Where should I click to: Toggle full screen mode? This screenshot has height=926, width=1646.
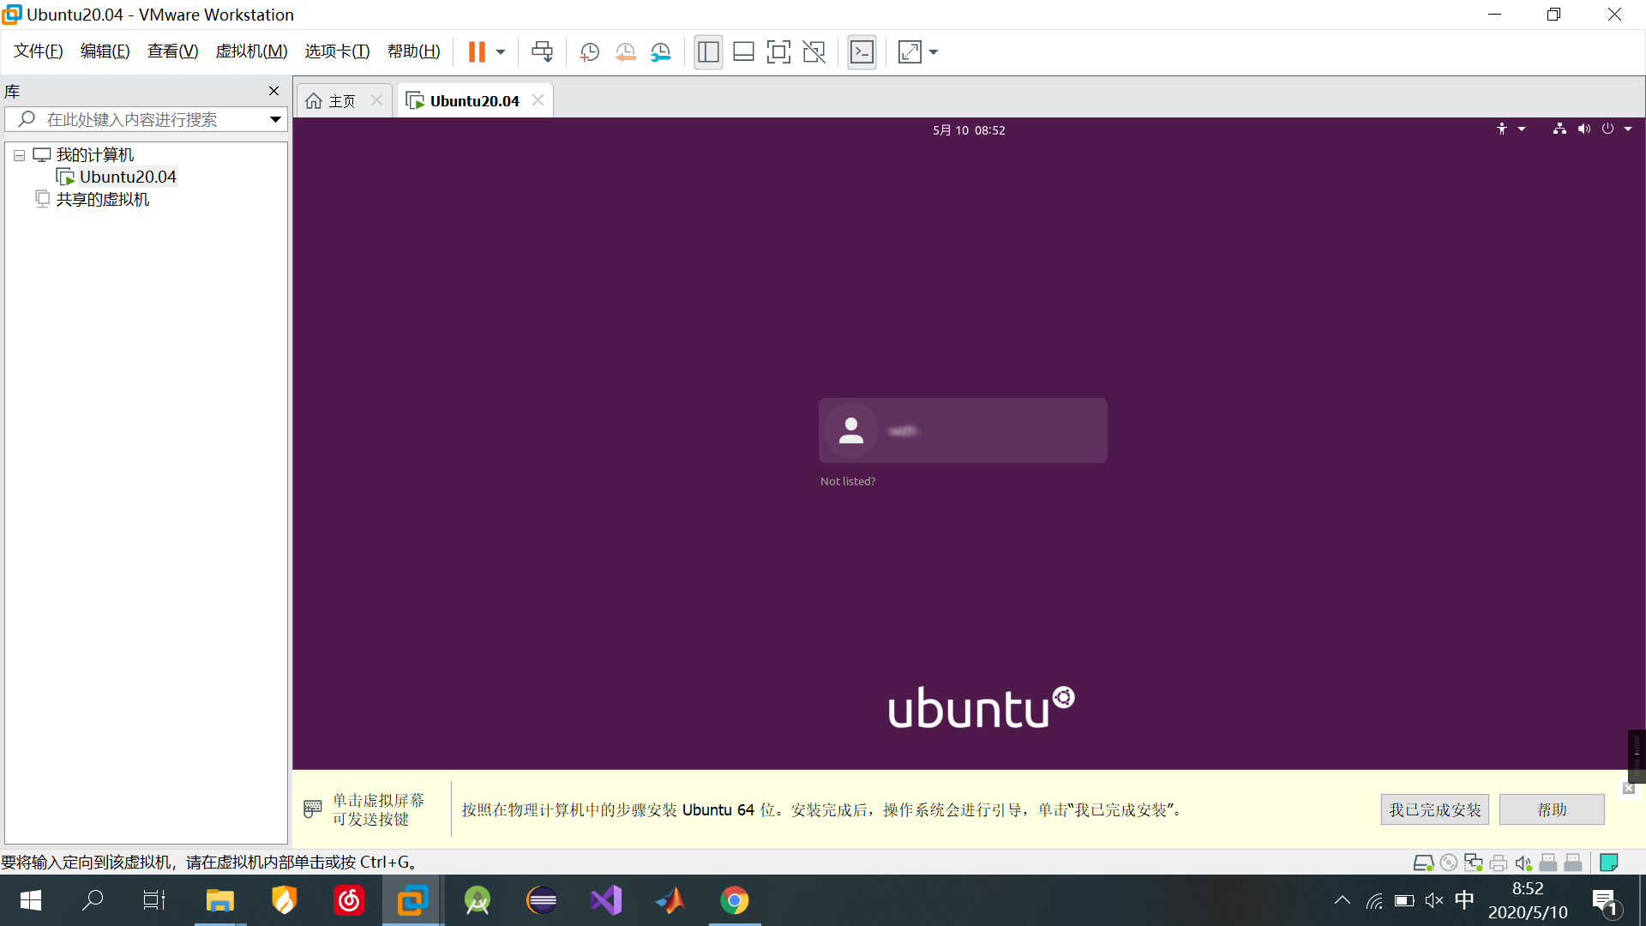pyautogui.click(x=778, y=51)
